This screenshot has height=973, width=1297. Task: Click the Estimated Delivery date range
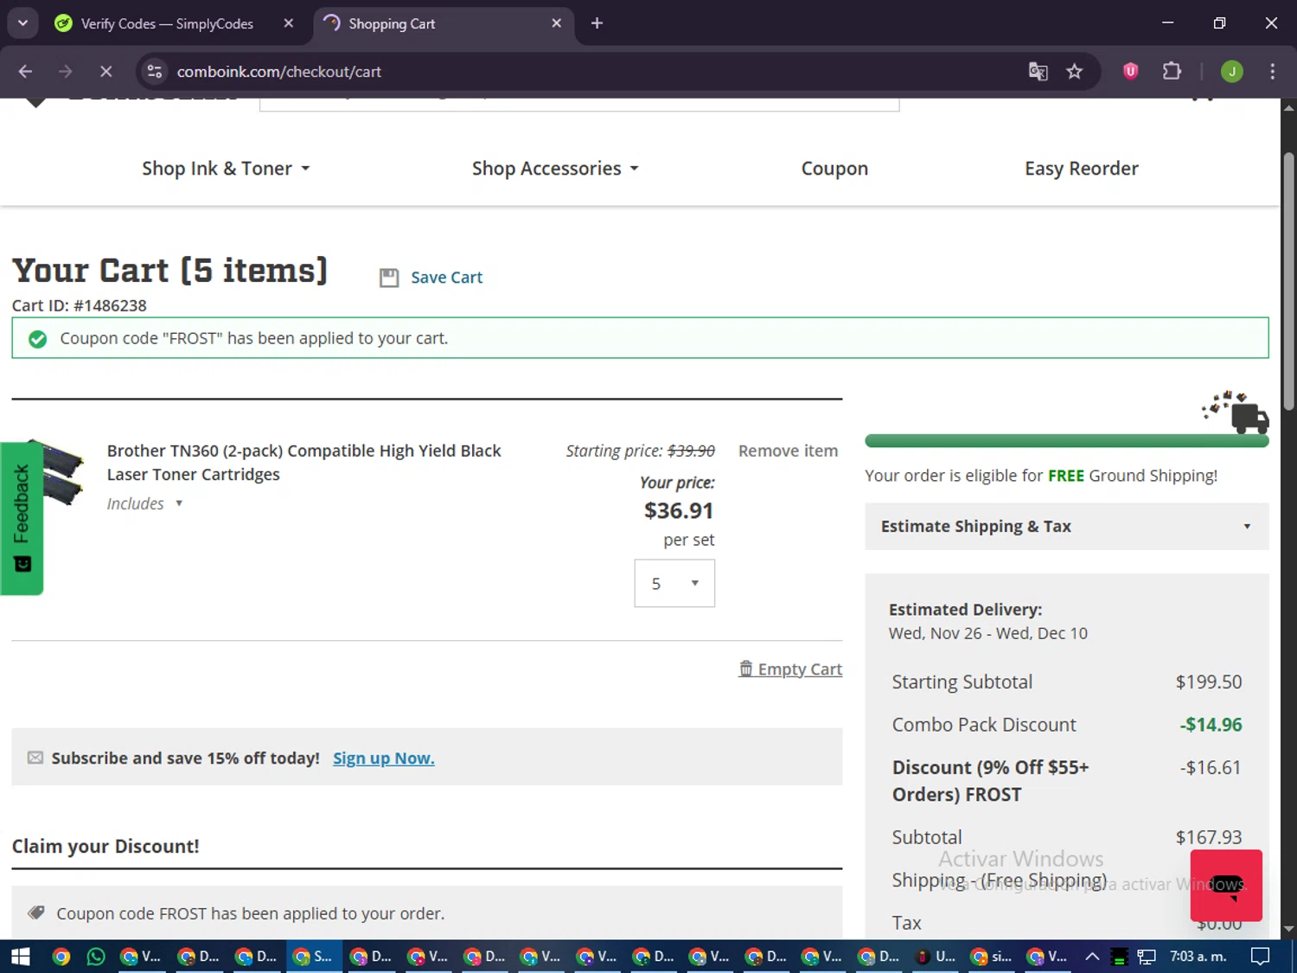[x=988, y=633]
